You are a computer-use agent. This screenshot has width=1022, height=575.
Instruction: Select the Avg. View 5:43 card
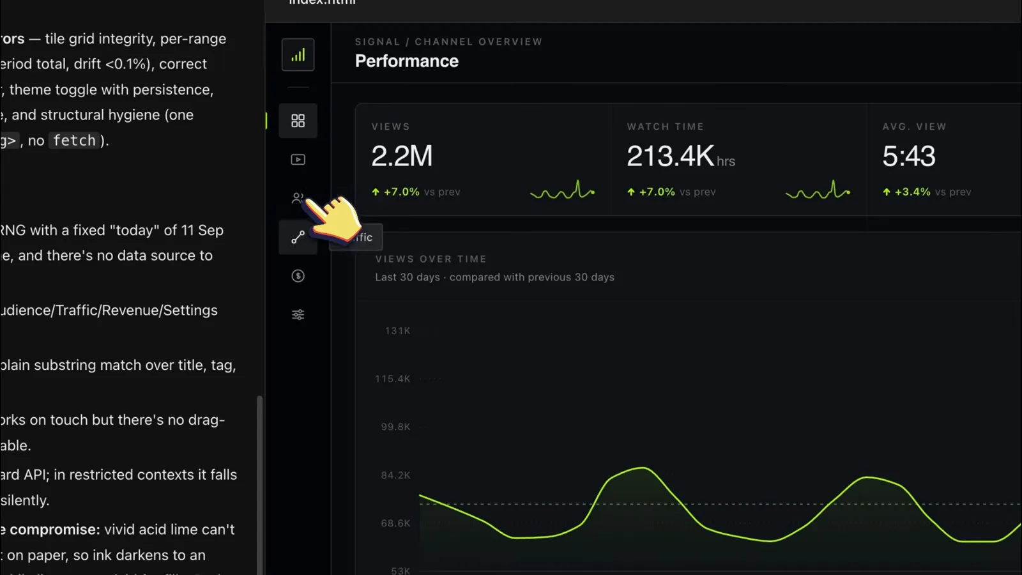(x=945, y=160)
